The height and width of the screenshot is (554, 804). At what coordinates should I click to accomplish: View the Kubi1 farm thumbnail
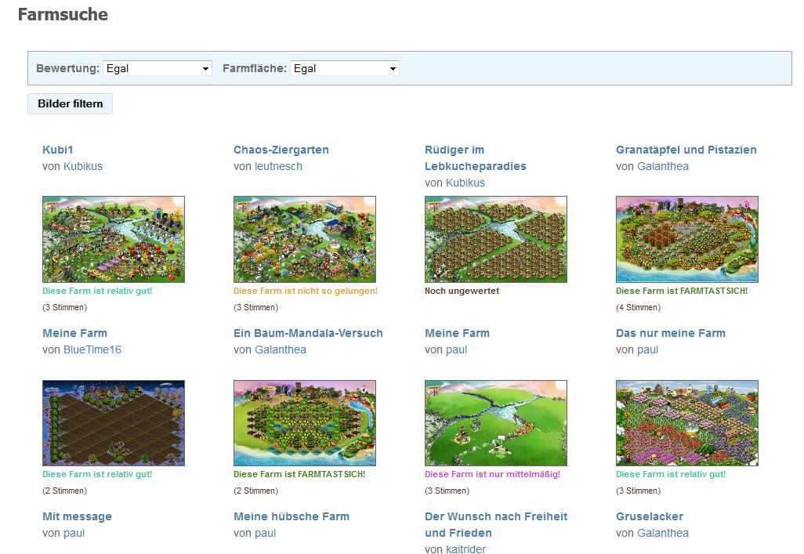click(114, 239)
